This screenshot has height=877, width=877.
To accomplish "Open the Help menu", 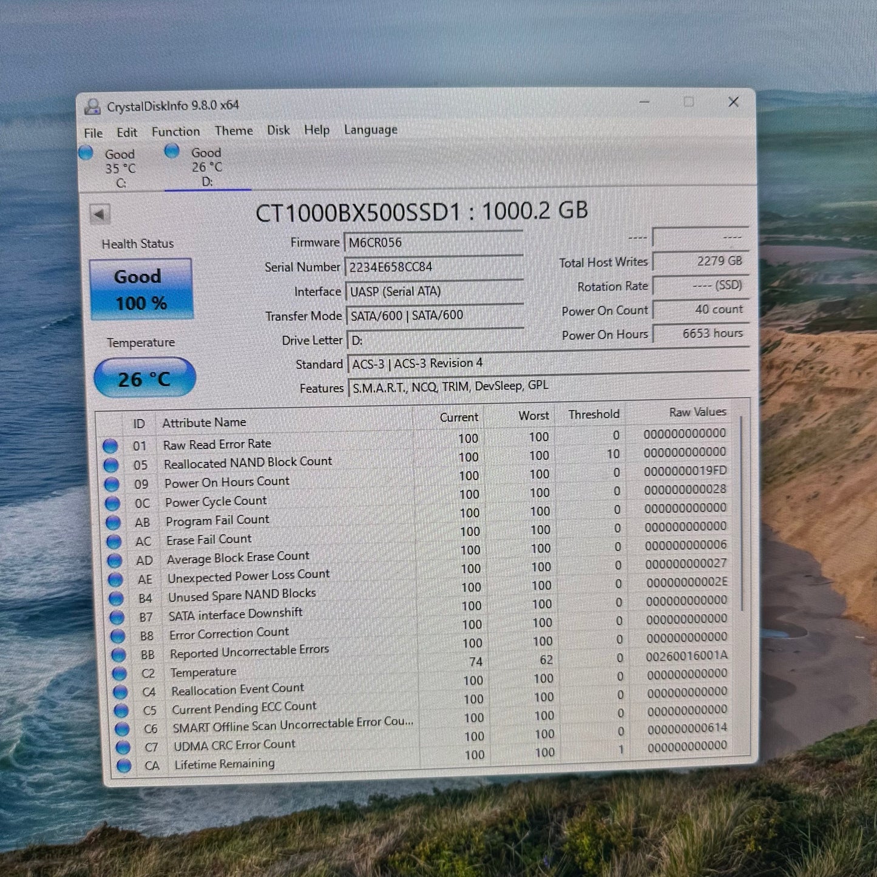I will click(316, 129).
